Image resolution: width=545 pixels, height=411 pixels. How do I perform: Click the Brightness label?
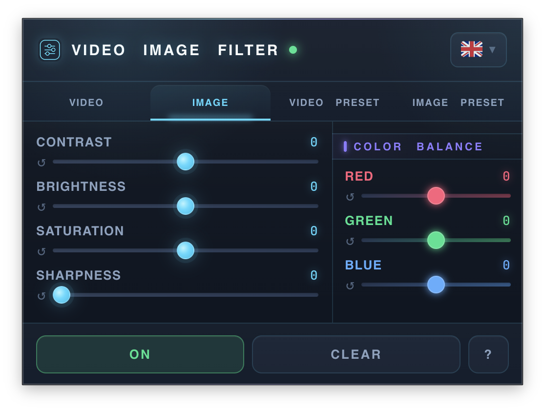point(81,186)
